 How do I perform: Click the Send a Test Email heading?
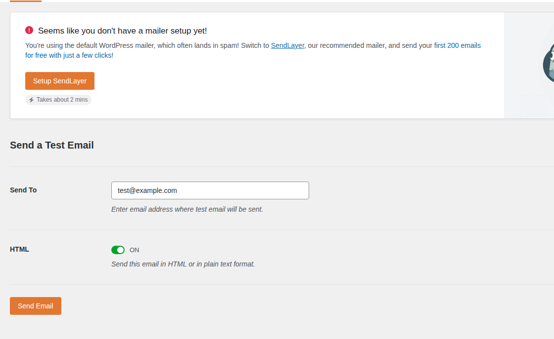tap(52, 145)
